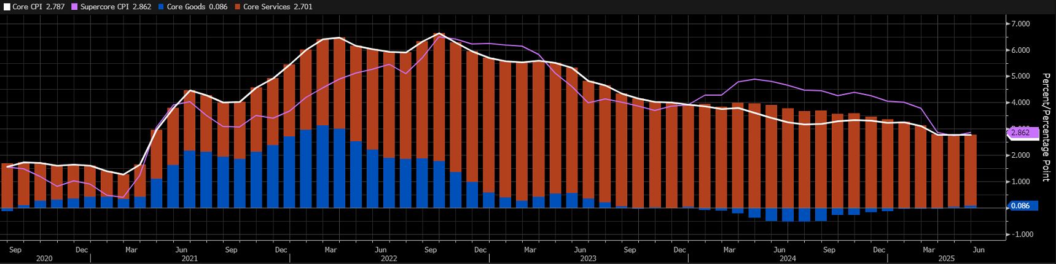Viewport: 1056px width, 264px height.
Task: Select the 2025 year label on timeline
Action: [x=947, y=259]
